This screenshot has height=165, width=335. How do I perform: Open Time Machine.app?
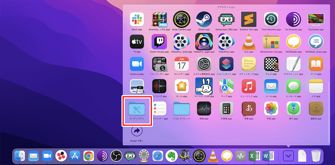[271, 19]
